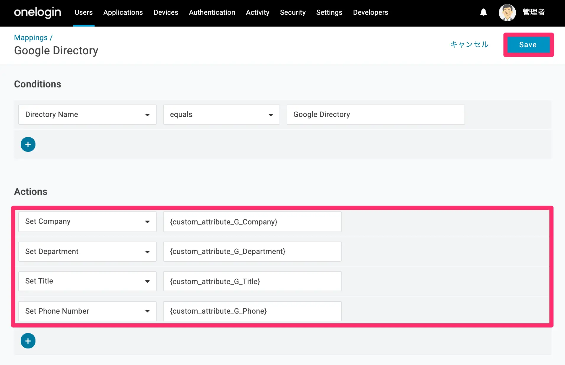The image size is (565, 365).
Task: Open the Authentication menu
Action: coord(212,12)
